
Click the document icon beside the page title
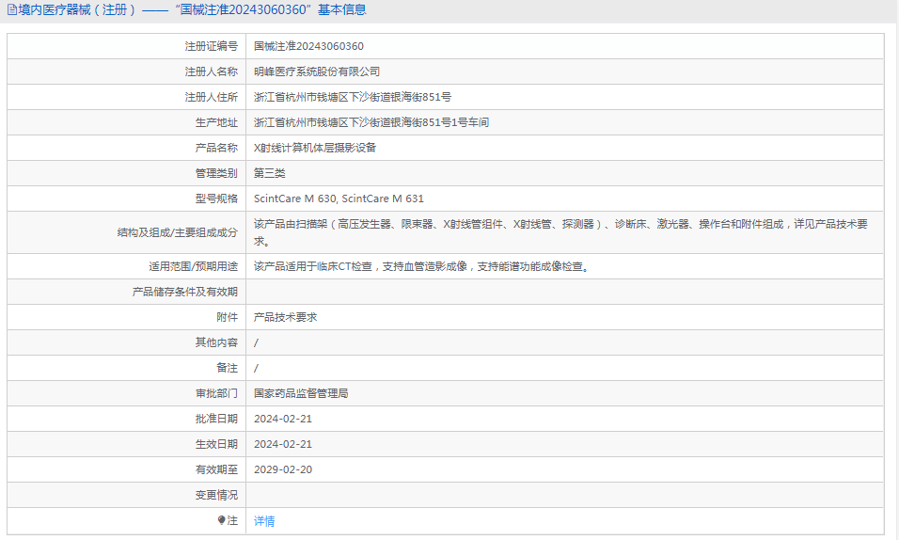11,9
